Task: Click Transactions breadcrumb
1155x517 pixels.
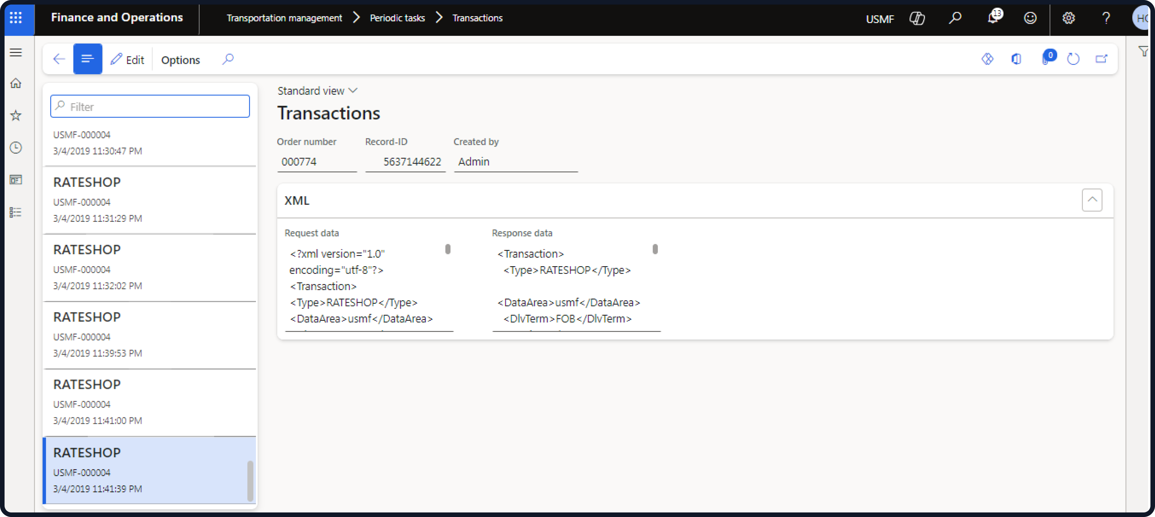Action: [x=478, y=18]
